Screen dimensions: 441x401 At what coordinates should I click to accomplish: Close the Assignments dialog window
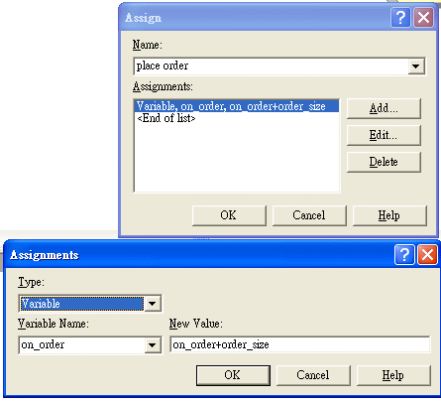pyautogui.click(x=427, y=255)
